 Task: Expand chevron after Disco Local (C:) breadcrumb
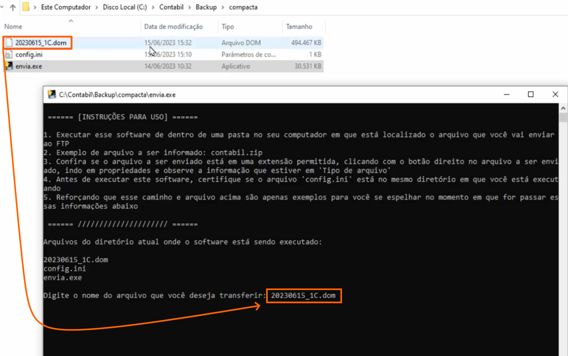[153, 7]
